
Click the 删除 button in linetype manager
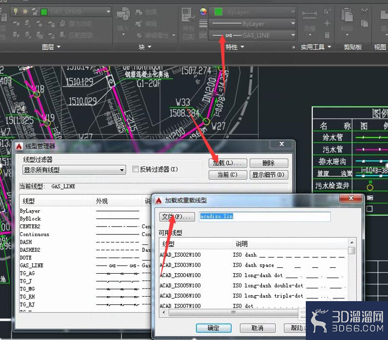269,163
